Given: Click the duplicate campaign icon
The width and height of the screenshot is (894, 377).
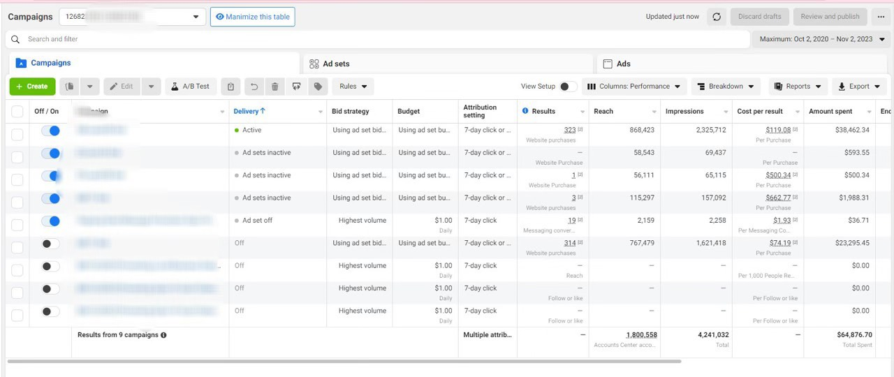Looking at the screenshot, I should pyautogui.click(x=69, y=87).
